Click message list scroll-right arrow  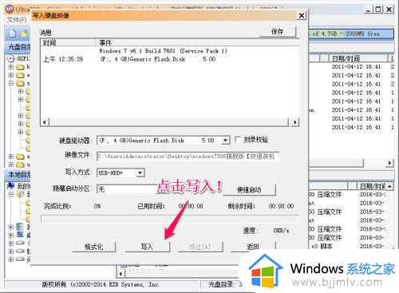295,122
